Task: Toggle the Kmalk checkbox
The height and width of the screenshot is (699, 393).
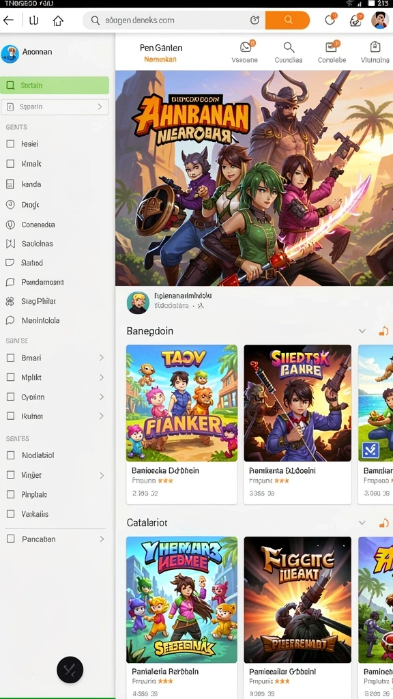Action: [x=10, y=164]
